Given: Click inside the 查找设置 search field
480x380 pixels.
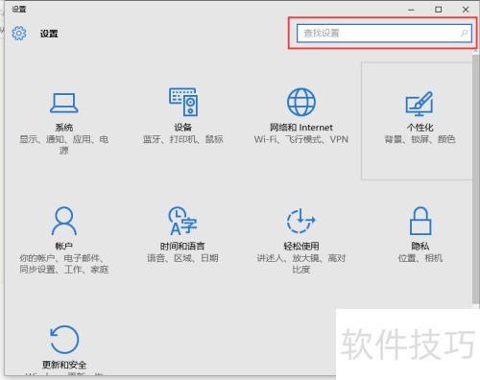Looking at the screenshot, I should [384, 34].
